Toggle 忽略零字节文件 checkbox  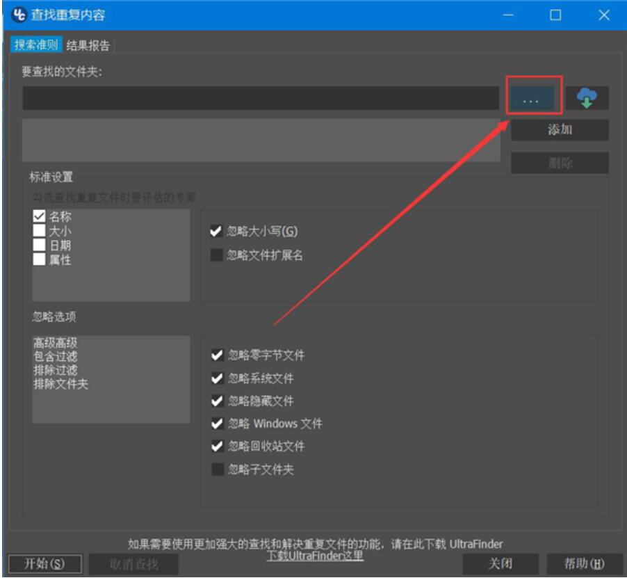[217, 355]
